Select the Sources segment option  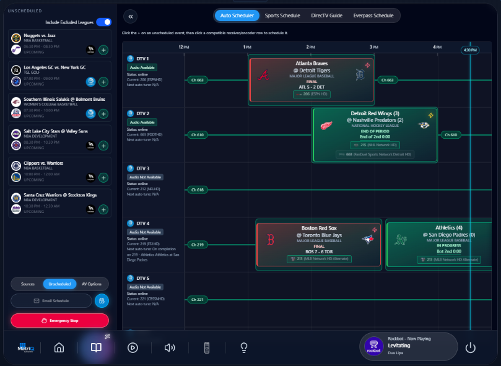(28, 284)
